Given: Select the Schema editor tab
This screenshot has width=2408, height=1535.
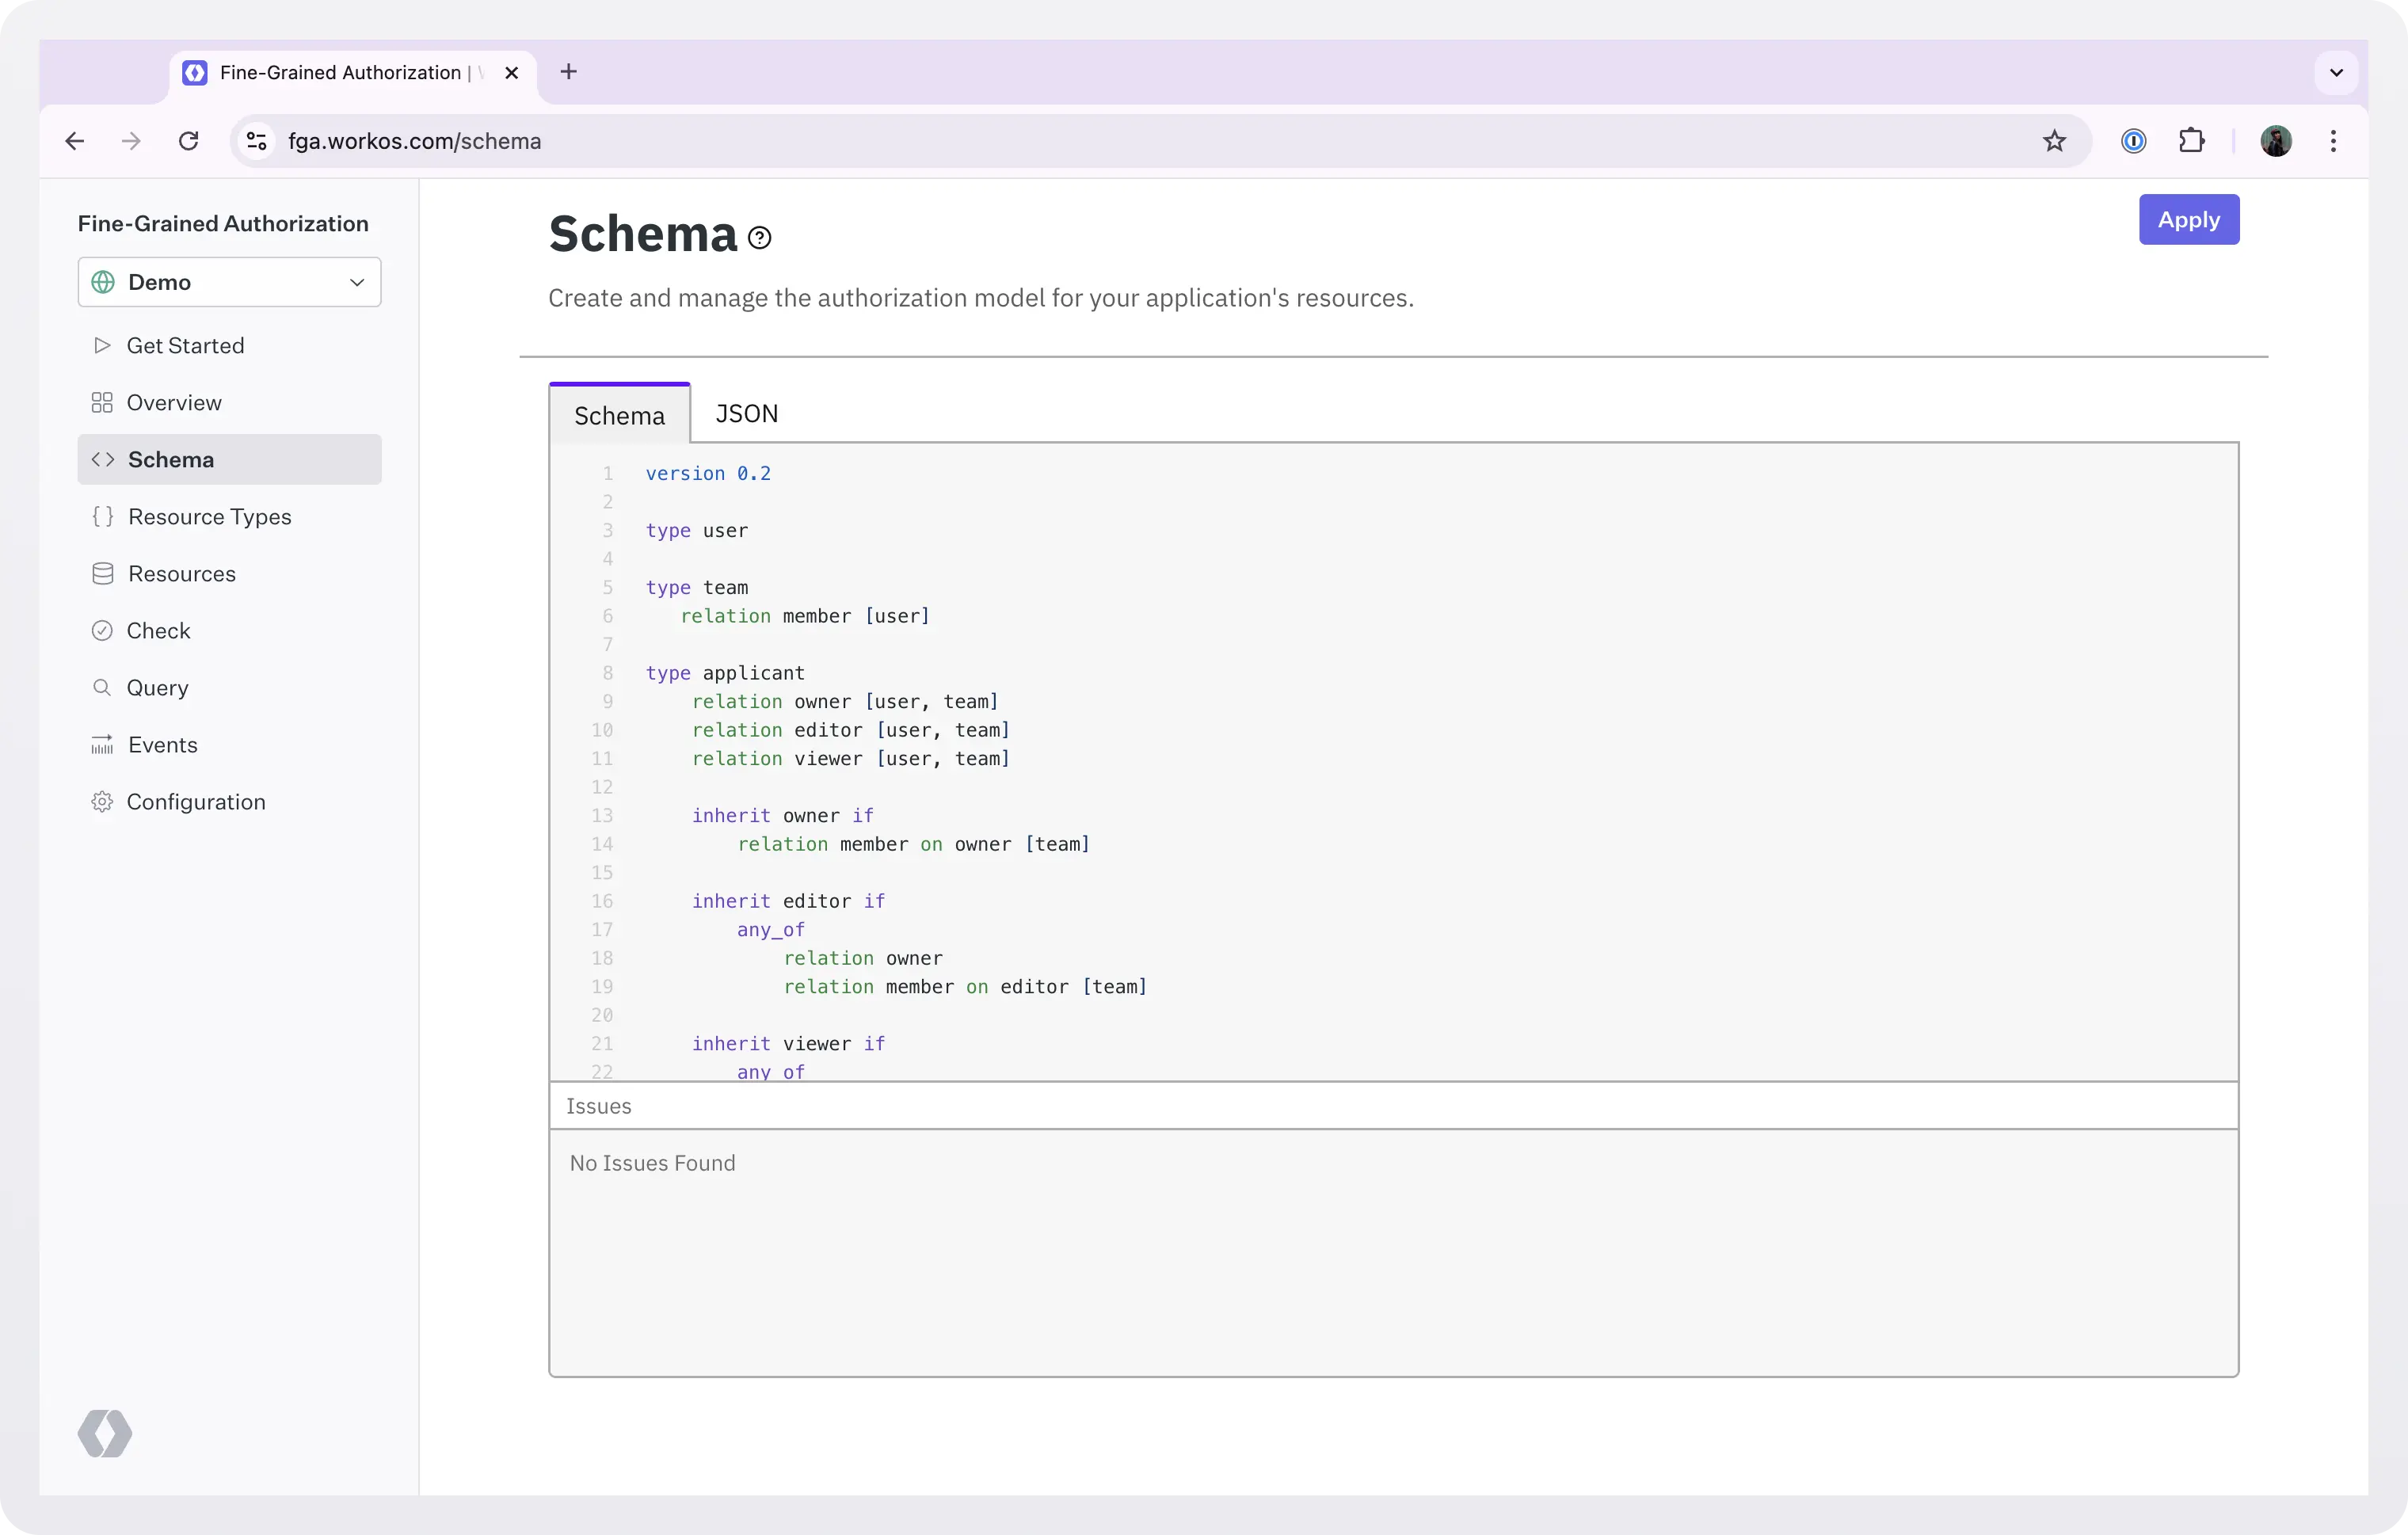Looking at the screenshot, I should click(619, 415).
